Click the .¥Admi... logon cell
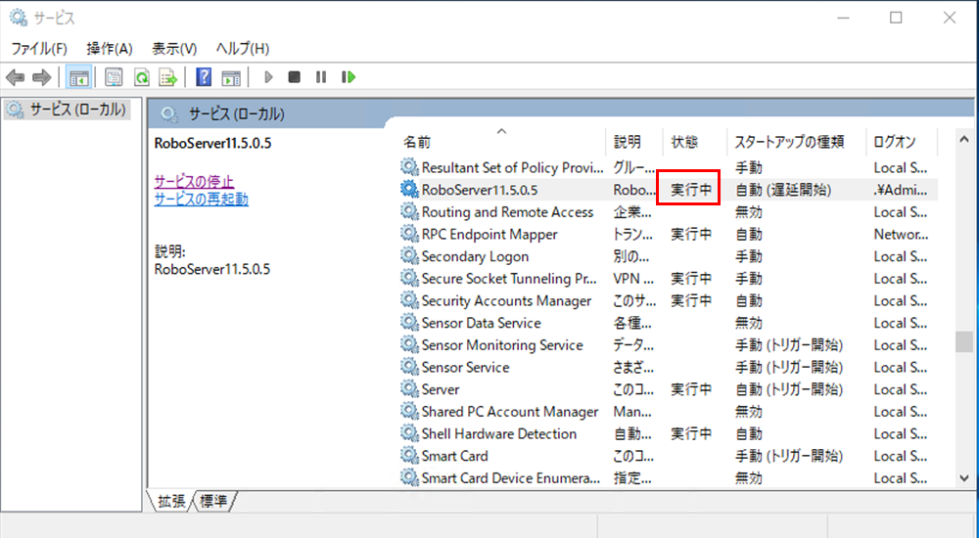The width and height of the screenshot is (979, 538). 901,190
